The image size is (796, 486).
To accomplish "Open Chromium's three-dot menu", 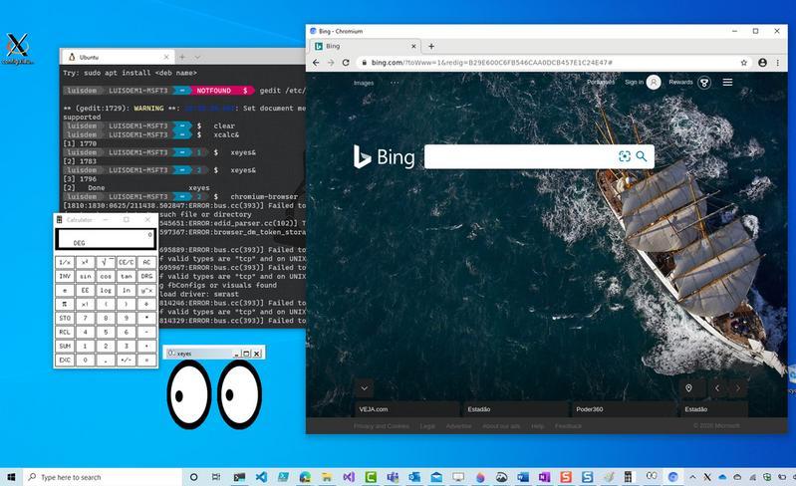I will click(778, 63).
